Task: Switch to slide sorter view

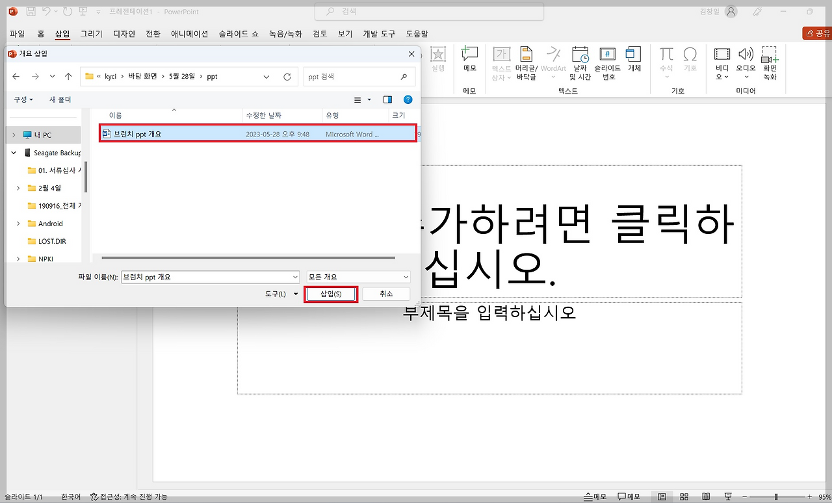Action: coord(684,497)
